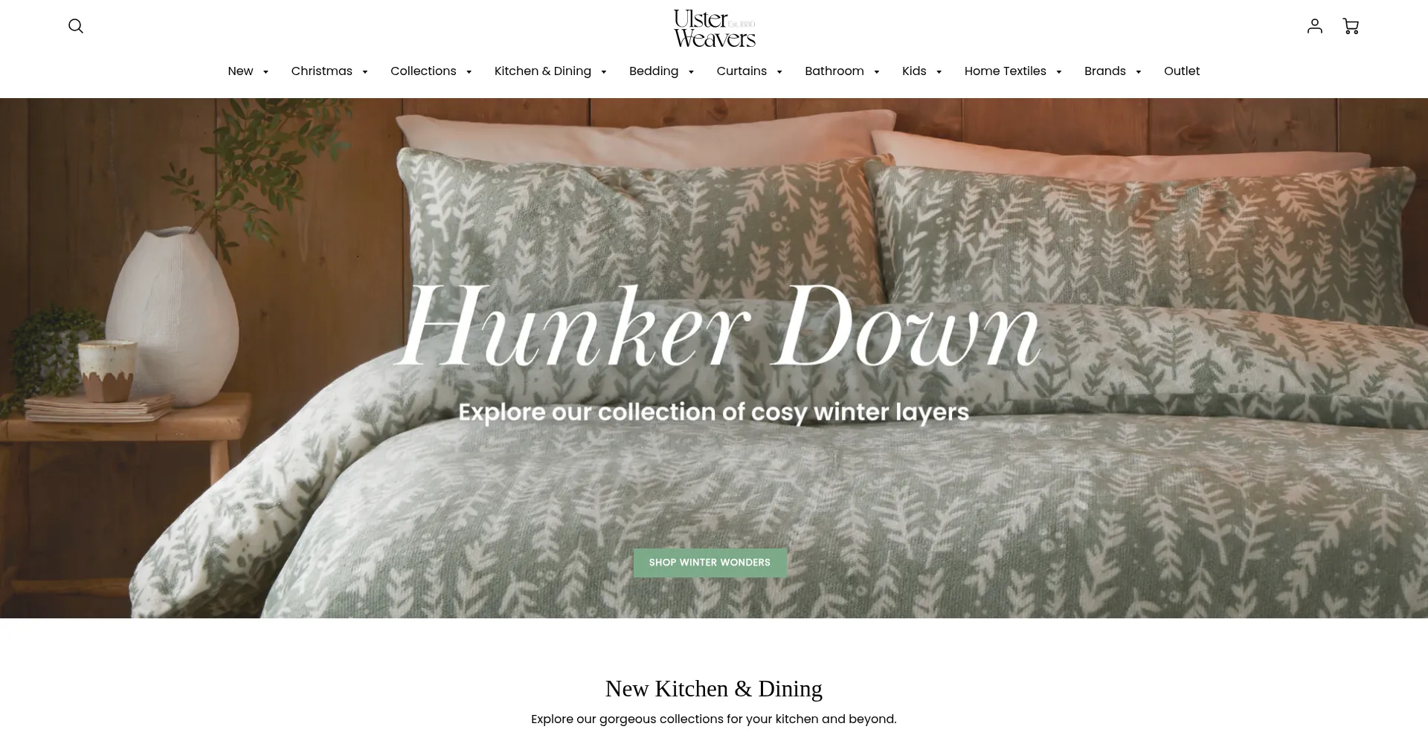
Task: Expand the Collections dropdown arrow
Action: (469, 72)
